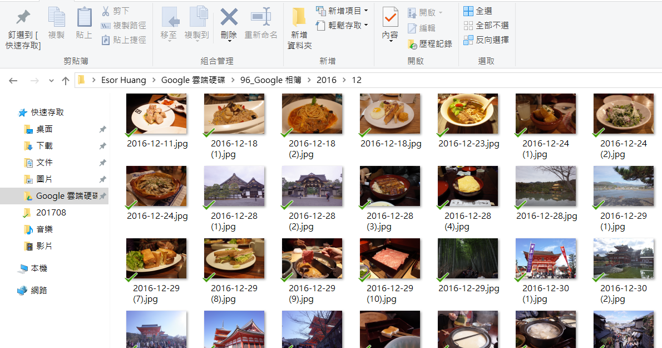The height and width of the screenshot is (348, 662).
Task: Open the recent locations dropdown arrow
Action: pyautogui.click(x=51, y=80)
